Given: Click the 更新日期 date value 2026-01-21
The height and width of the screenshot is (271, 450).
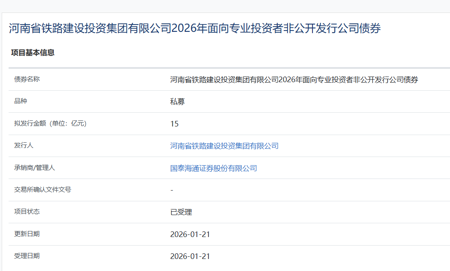Looking at the screenshot, I should click(x=190, y=234).
